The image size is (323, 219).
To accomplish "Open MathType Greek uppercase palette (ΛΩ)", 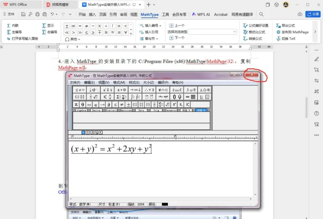I will coord(205,90).
